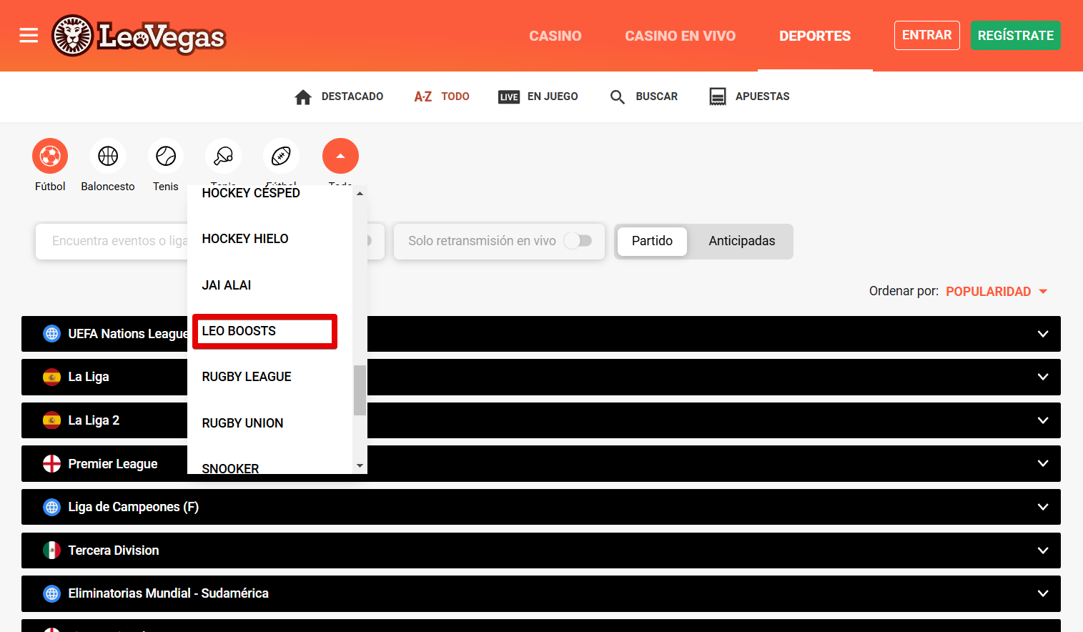Click the Premier League England flag icon
The width and height of the screenshot is (1083, 632).
pyautogui.click(x=52, y=464)
